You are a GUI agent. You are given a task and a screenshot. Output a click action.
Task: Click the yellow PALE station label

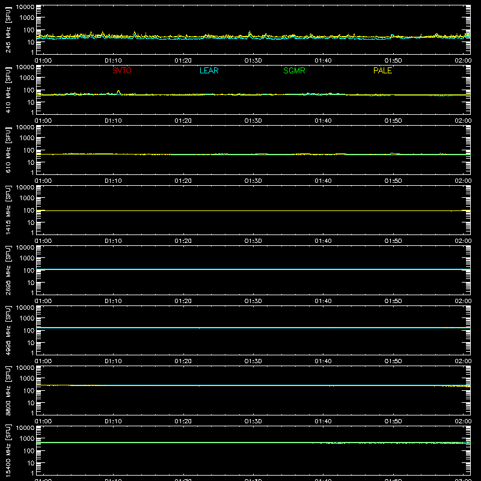382,70
